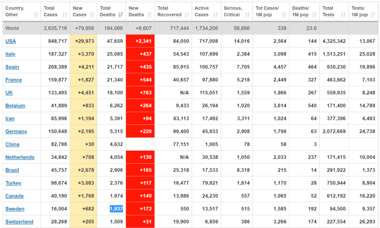Image resolution: width=380 pixels, height=228 pixels.
Task: Select highlighted 1,937 deaths cell for Sweden
Action: pyautogui.click(x=116, y=209)
